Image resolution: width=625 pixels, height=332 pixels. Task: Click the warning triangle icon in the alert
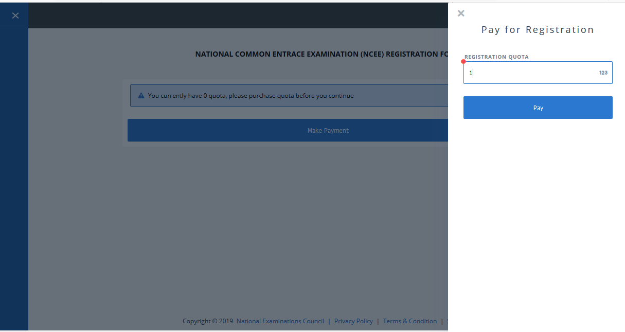click(140, 95)
